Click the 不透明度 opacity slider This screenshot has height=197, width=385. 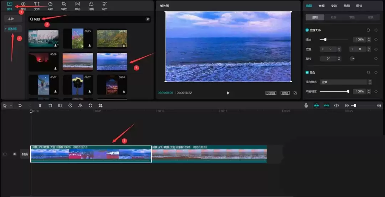334,91
